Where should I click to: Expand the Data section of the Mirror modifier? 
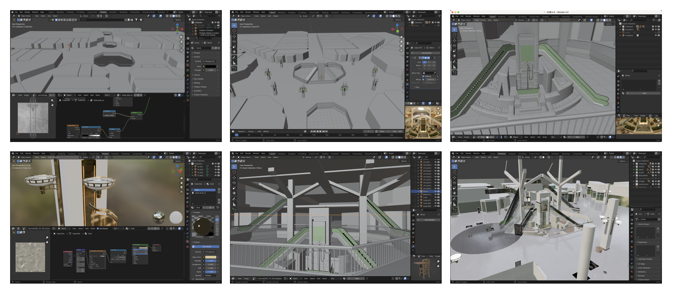(x=417, y=87)
